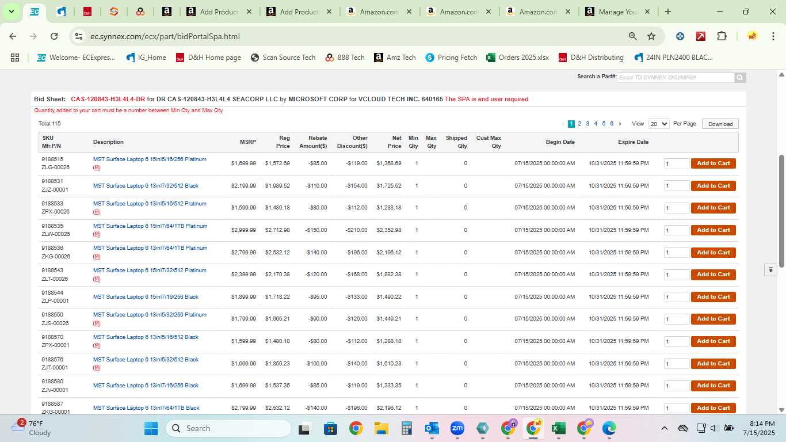Viewport: 786px width, 442px height.
Task: Open the 888 Tech bookmark
Action: (345, 58)
